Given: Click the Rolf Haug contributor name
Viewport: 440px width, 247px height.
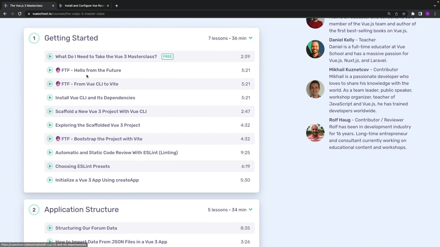Looking at the screenshot, I should tap(340, 120).
